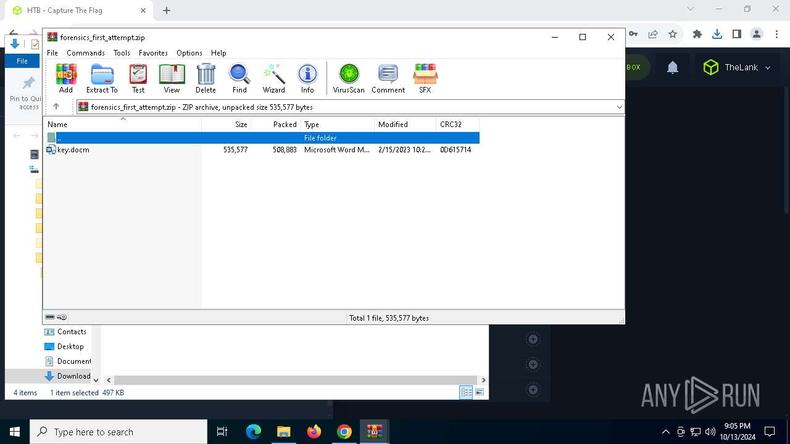Open Chrome extensions puzzle icon

point(697,35)
